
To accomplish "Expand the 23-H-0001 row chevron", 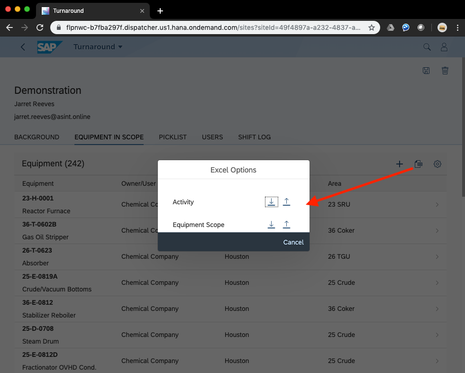I will [437, 205].
